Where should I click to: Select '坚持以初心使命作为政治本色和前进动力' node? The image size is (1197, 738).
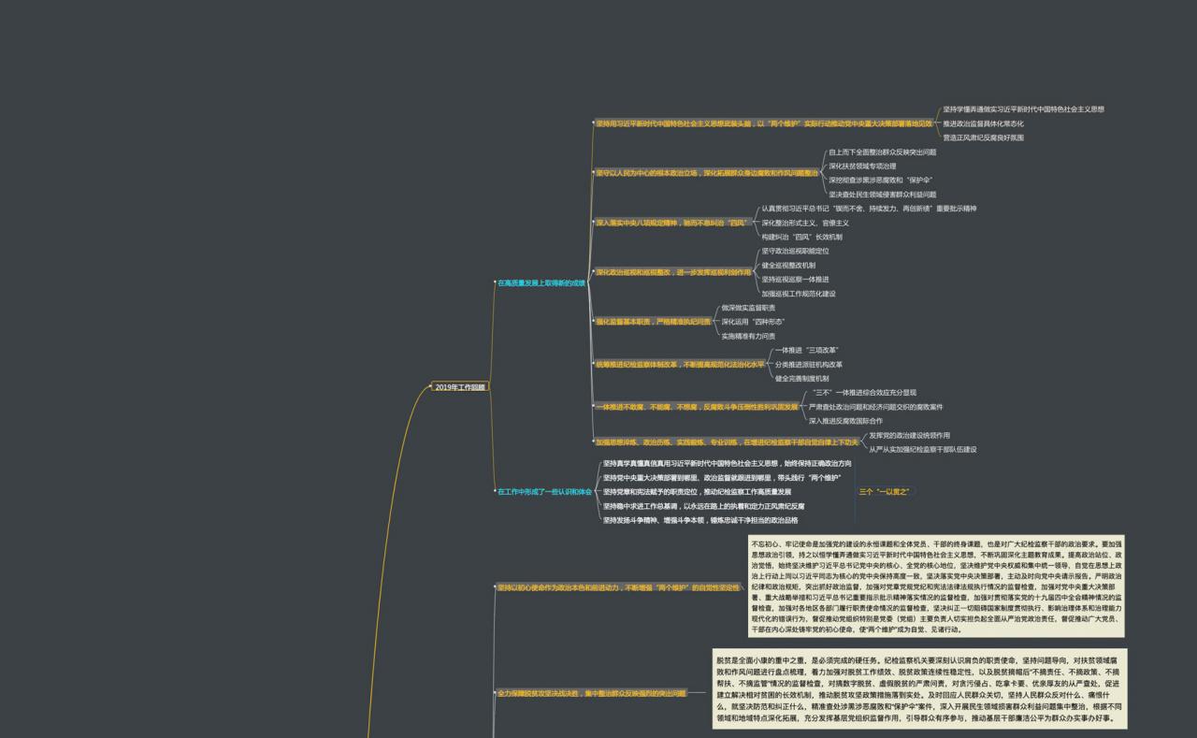618,587
